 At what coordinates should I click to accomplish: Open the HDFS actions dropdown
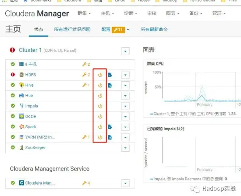coord(125,75)
